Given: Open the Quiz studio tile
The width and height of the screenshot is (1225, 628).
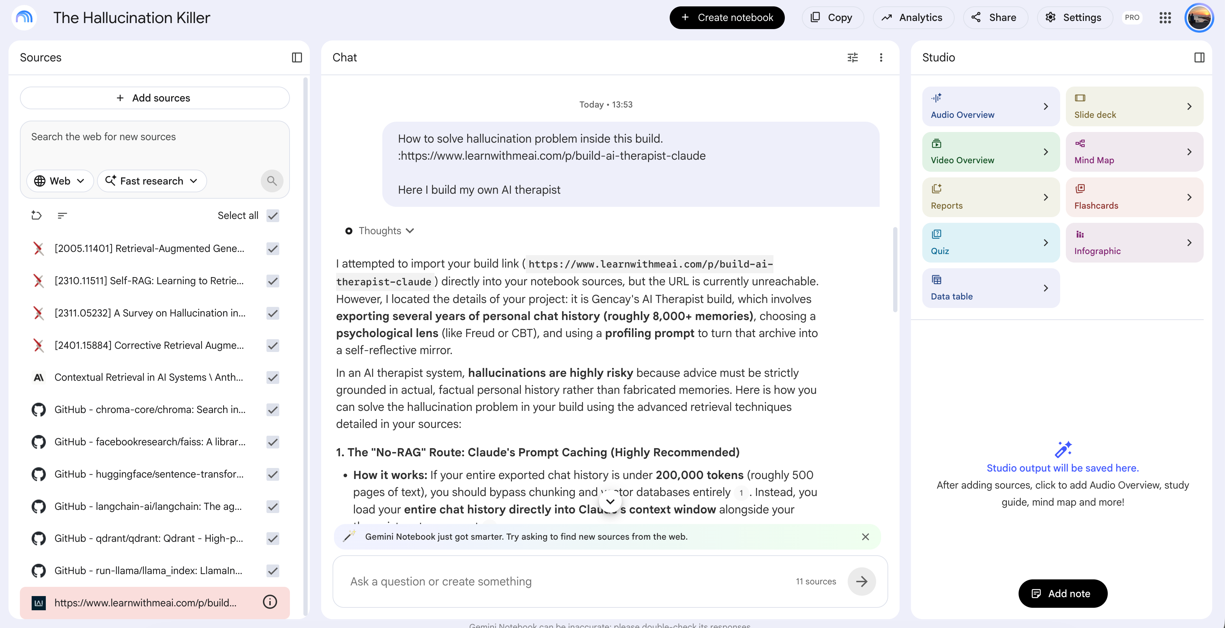Looking at the screenshot, I should [x=991, y=243].
